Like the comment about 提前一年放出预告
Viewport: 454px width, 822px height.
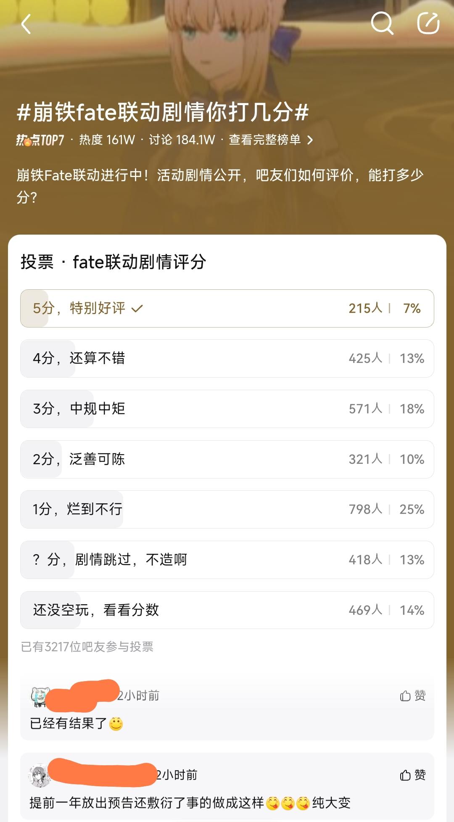click(413, 775)
